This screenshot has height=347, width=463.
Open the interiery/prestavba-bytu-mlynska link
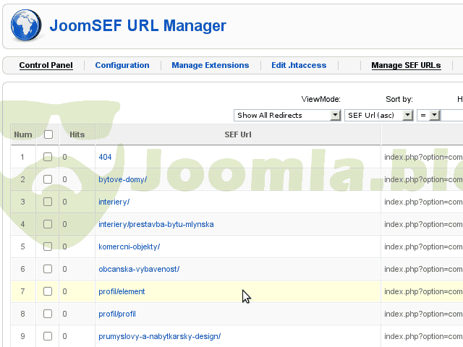pos(156,224)
